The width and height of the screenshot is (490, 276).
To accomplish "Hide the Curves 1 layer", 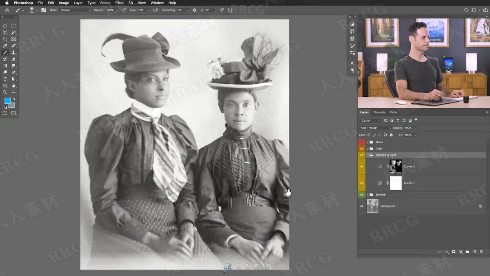I will 361,183.
